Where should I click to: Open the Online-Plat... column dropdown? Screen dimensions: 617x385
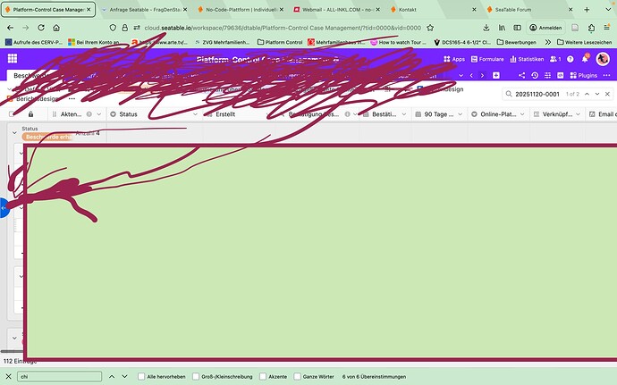tap(522, 114)
